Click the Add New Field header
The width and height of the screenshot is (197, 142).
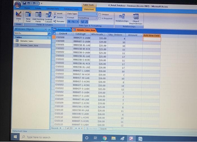tap(151, 35)
